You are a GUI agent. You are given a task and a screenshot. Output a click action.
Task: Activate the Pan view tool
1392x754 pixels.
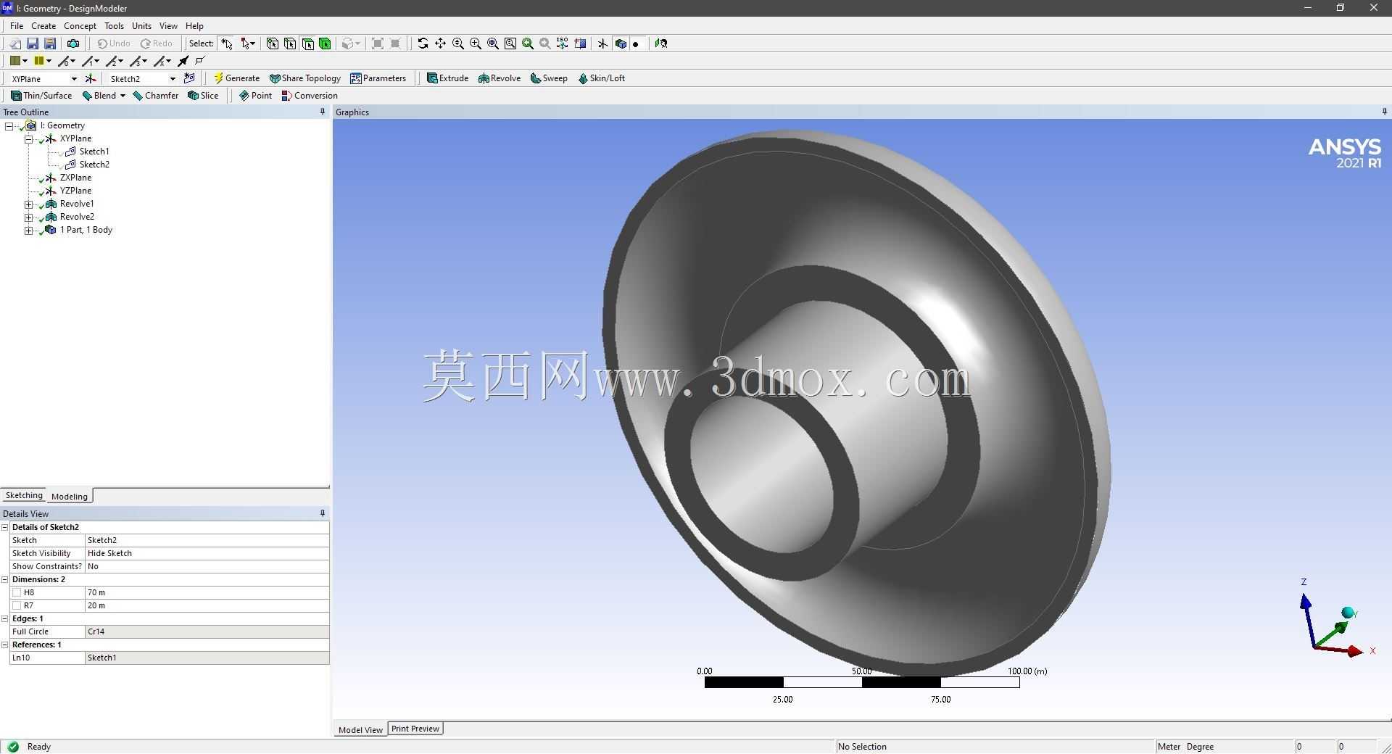(x=440, y=43)
